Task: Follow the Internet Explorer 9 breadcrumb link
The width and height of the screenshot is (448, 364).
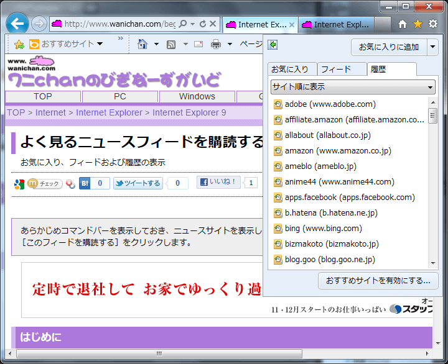Action: (x=189, y=112)
